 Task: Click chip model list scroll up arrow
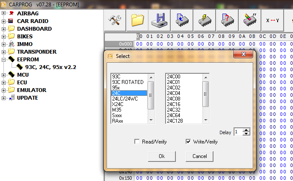pos(206,77)
